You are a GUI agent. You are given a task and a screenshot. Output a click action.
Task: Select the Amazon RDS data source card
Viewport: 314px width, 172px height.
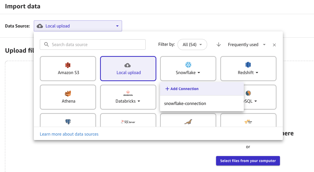click(x=248, y=120)
